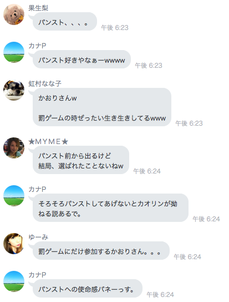
Task: Click カナP's landscape avatar beside パンスト好きやなぁ message
Action: click(14, 52)
